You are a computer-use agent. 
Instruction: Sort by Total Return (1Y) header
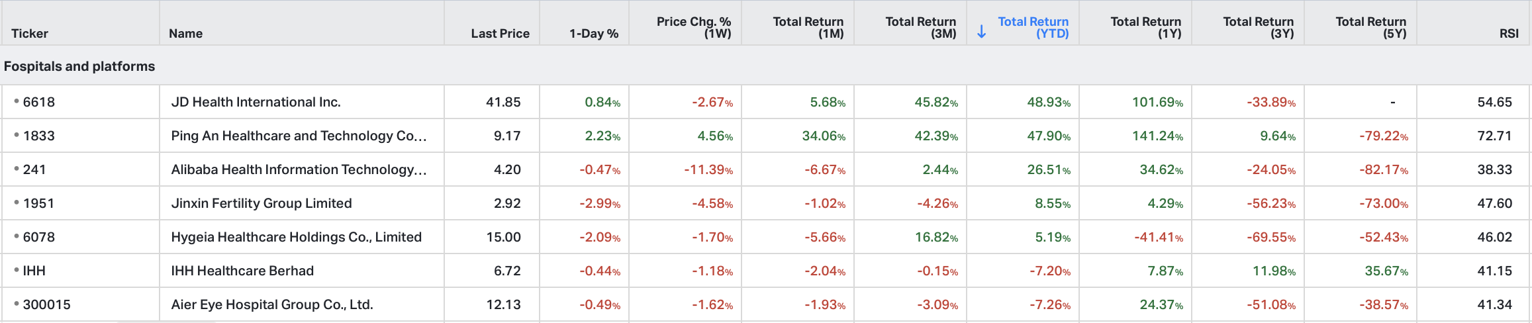[x=1146, y=27]
